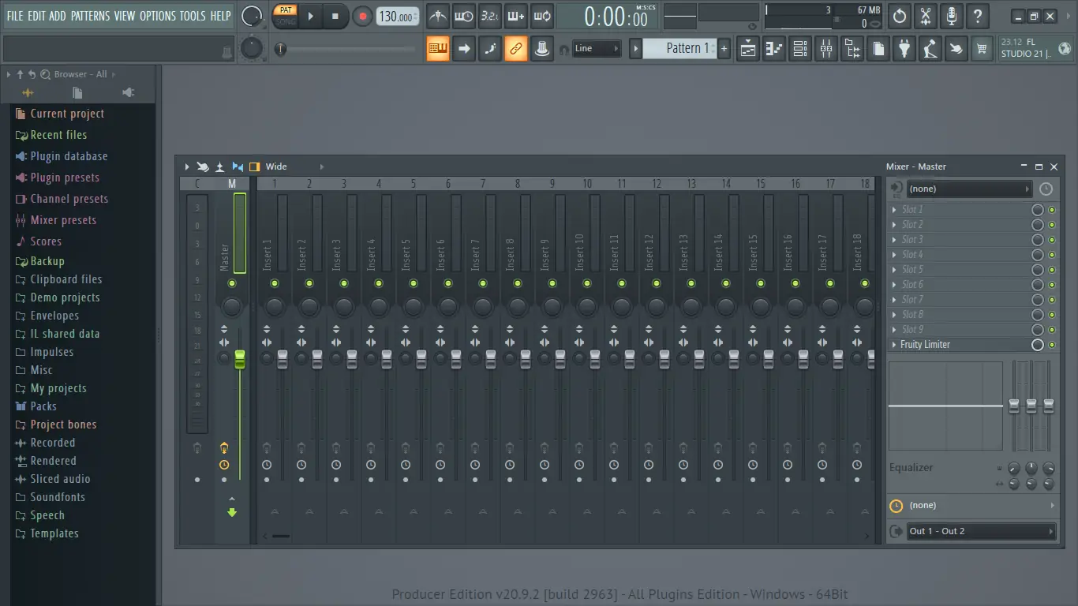Open the Line snap dropdown
This screenshot has height=606, width=1078.
(x=597, y=48)
